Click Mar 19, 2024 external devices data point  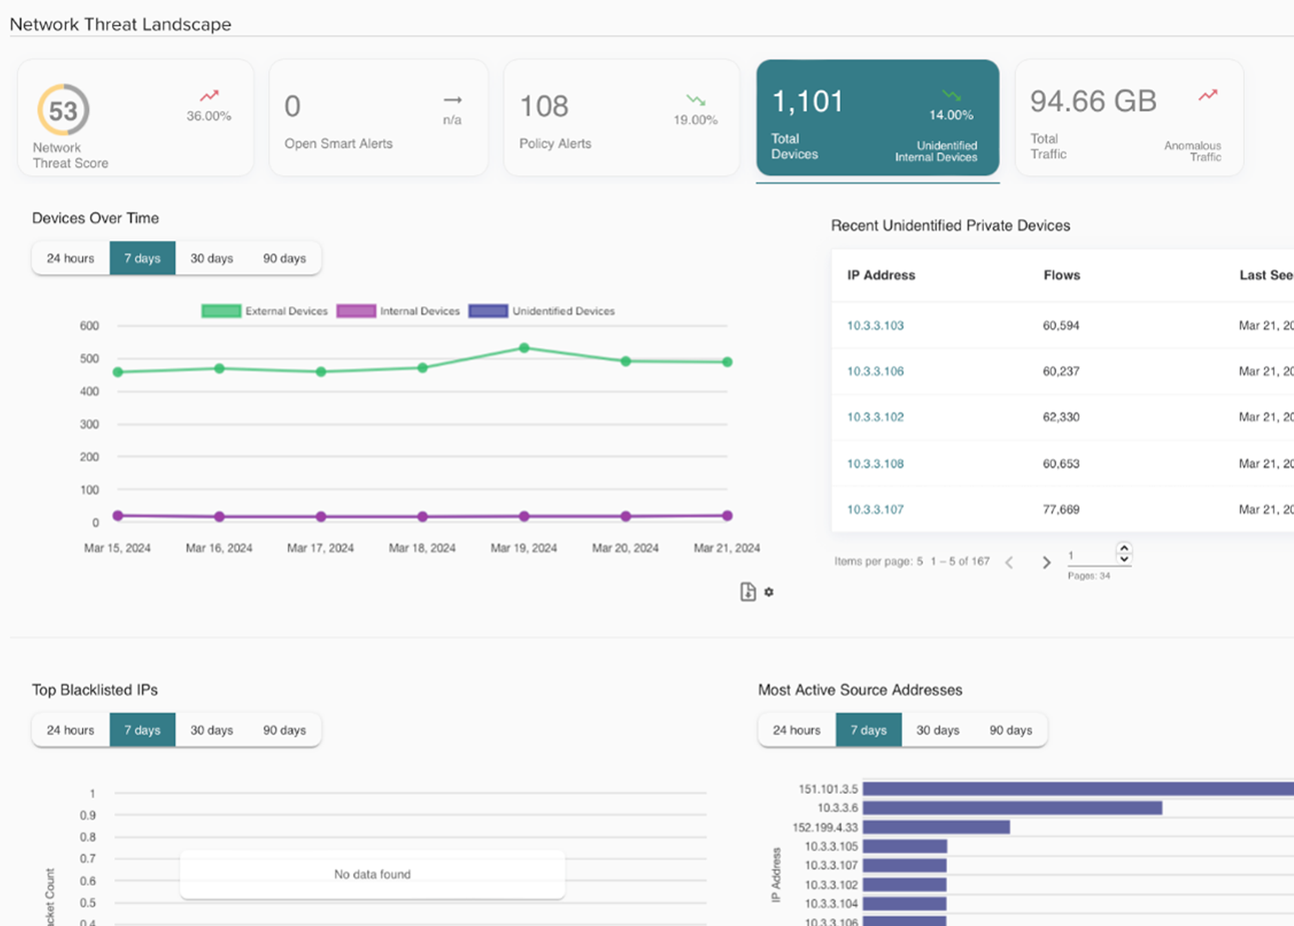pos(524,348)
